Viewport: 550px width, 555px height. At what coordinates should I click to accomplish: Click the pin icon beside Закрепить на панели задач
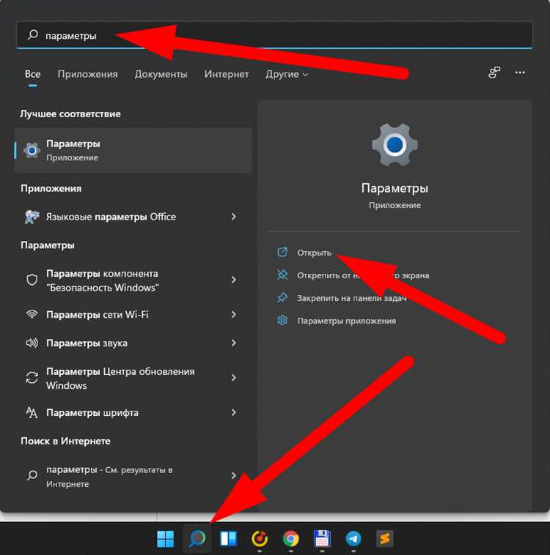282,298
